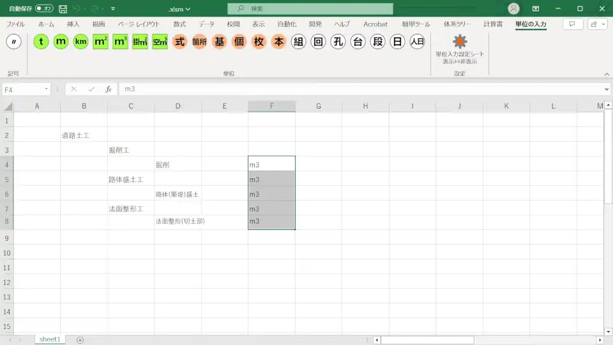Expand the Name Box dropdown
This screenshot has width=613, height=345.
tap(47, 89)
